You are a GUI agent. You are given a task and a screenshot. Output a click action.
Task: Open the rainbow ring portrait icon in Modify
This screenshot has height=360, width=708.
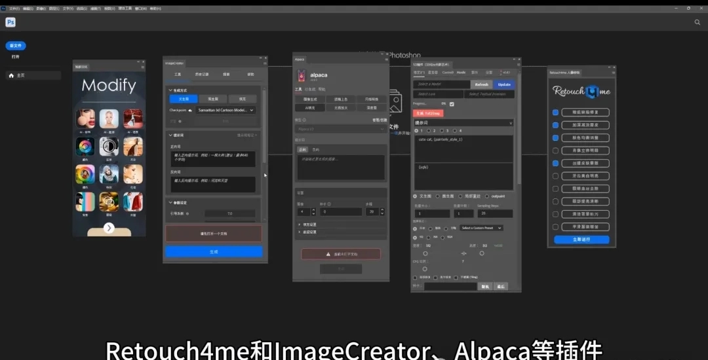pos(85,174)
